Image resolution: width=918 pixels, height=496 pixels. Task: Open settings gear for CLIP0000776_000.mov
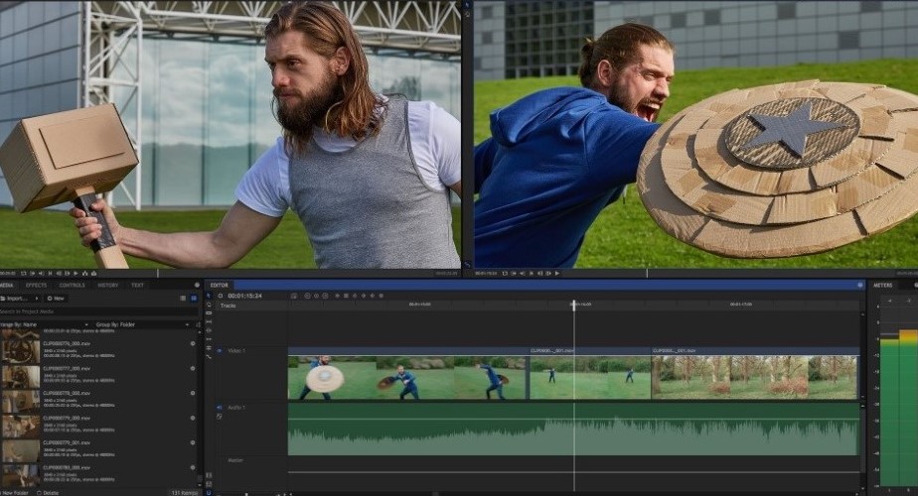pos(193,342)
